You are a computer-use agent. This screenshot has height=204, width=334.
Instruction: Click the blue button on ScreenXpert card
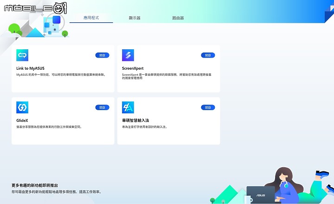(x=208, y=55)
